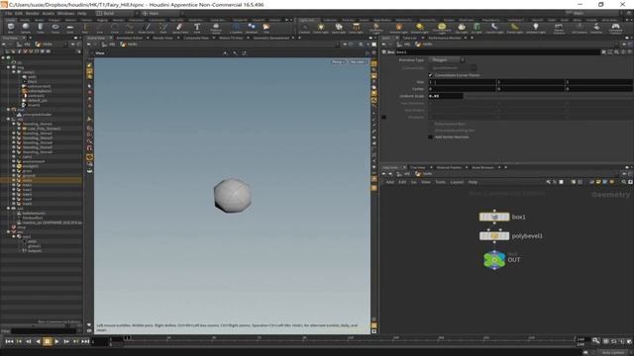Image resolution: width=634 pixels, height=356 pixels.
Task: Select the Tube shelf tool
Action: coord(41,29)
